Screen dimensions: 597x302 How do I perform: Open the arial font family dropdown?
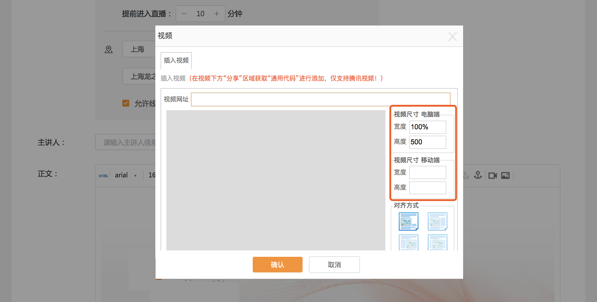[126, 175]
